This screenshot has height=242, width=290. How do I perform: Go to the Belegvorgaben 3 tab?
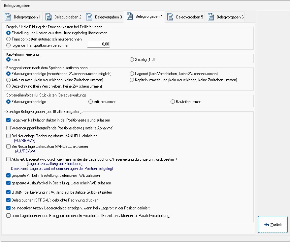pyautogui.click(x=104, y=17)
